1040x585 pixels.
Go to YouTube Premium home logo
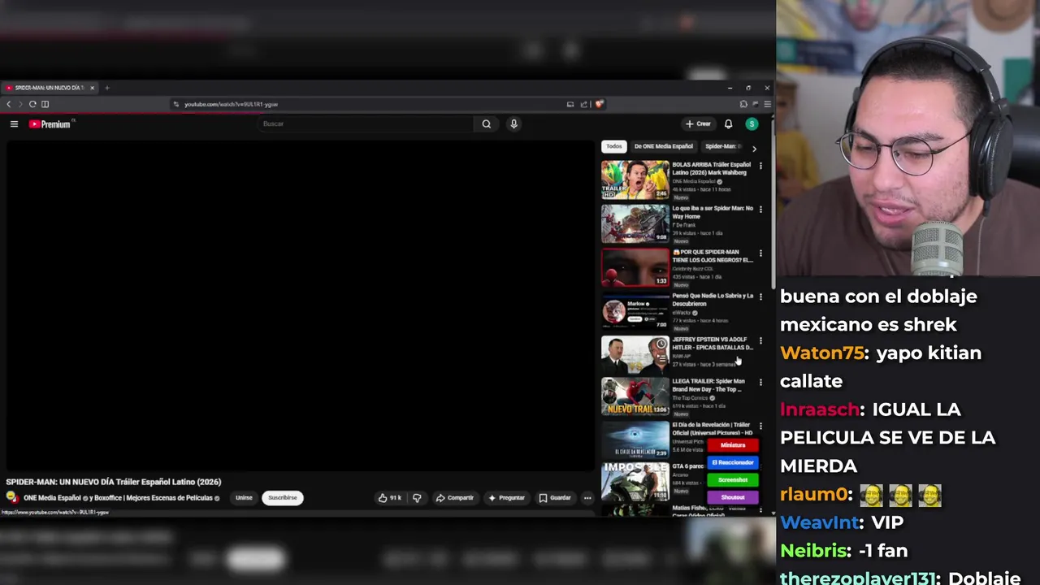pos(52,124)
